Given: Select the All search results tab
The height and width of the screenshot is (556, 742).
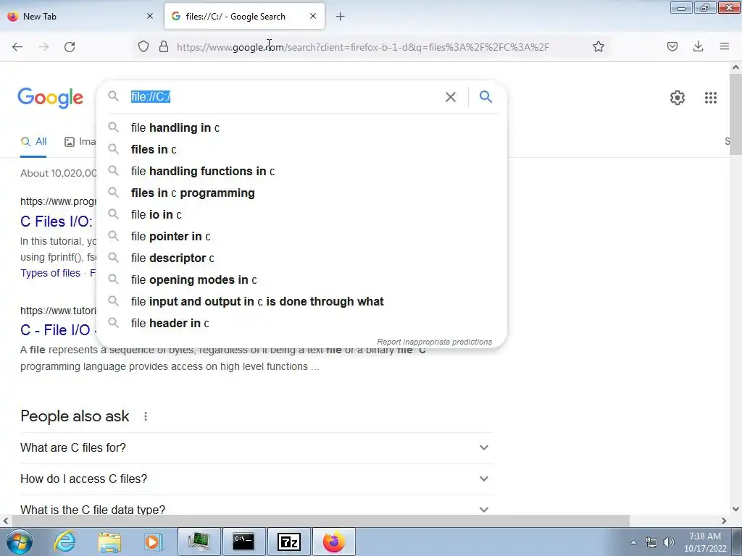Looking at the screenshot, I should (x=33, y=141).
